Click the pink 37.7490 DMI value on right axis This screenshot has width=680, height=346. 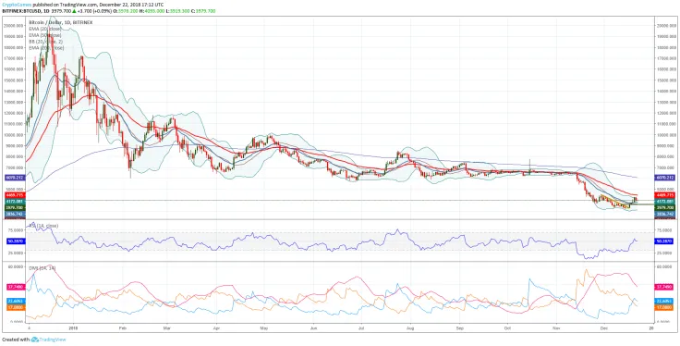tap(665, 287)
